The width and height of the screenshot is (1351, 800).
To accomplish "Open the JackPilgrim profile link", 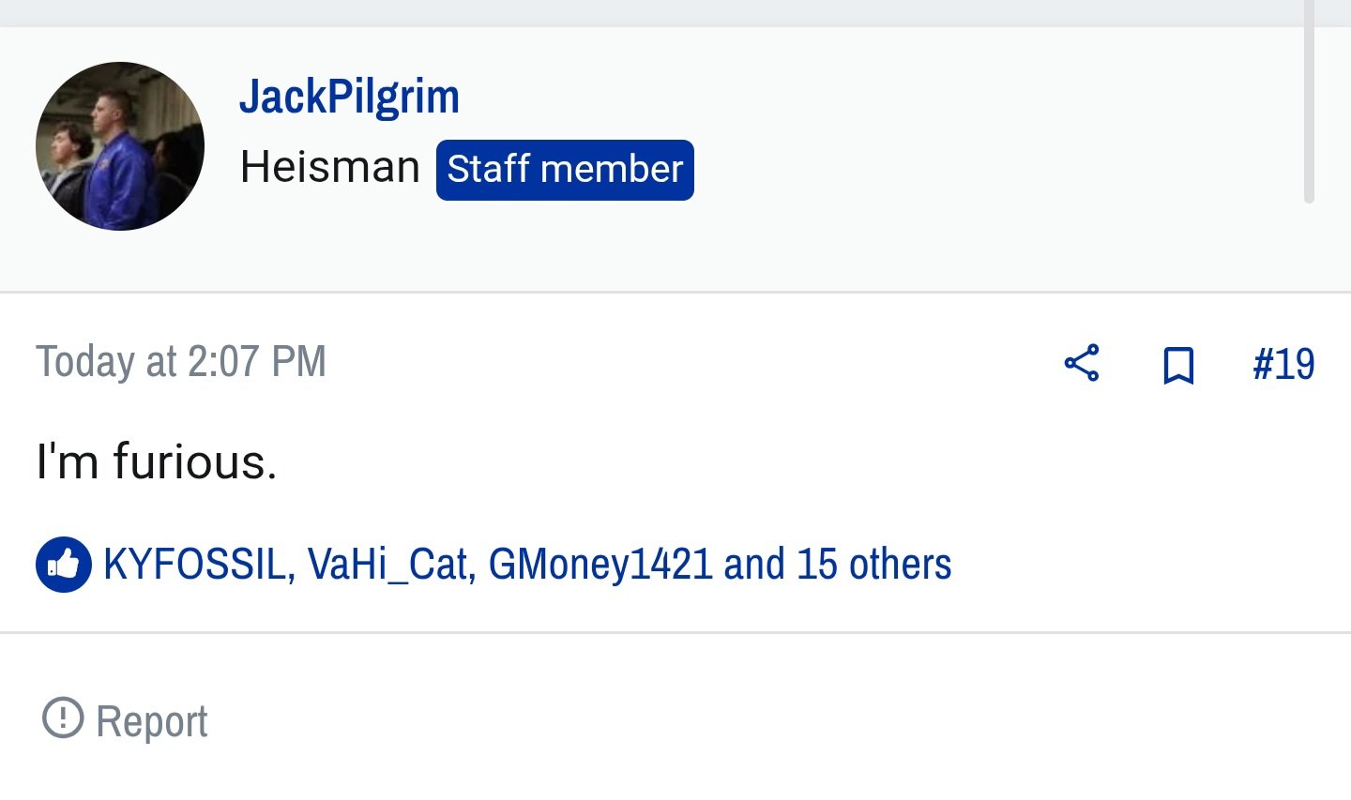I will [x=349, y=97].
